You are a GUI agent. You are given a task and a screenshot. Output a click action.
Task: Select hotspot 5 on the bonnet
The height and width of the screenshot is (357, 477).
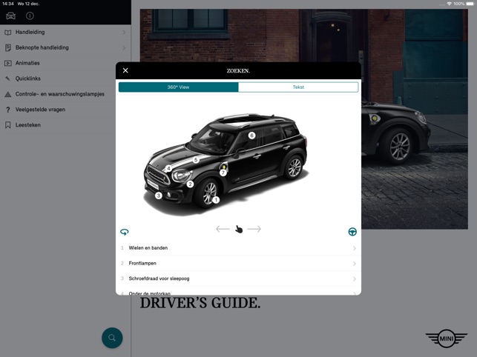[x=196, y=159]
